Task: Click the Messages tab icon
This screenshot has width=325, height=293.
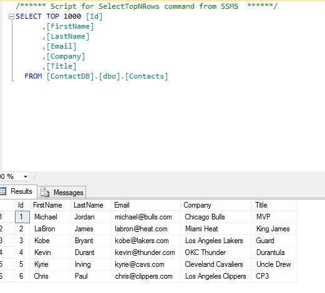Action: [x=45, y=192]
